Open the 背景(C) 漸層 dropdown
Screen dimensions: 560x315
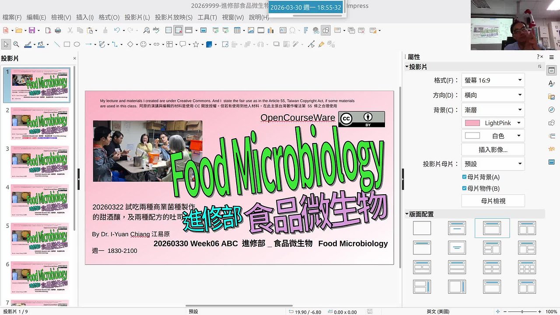tap(493, 110)
